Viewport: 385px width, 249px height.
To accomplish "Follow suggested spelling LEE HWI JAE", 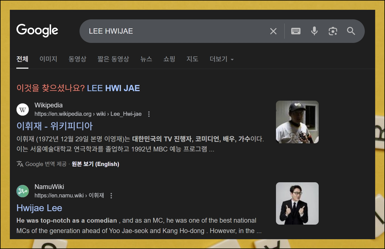I will (x=114, y=88).
